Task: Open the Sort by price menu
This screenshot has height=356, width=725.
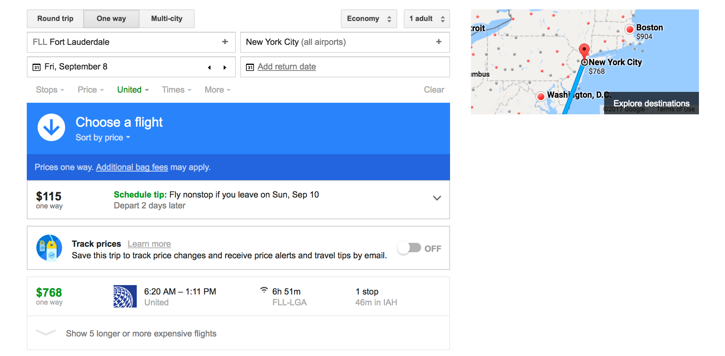Action: pos(102,137)
